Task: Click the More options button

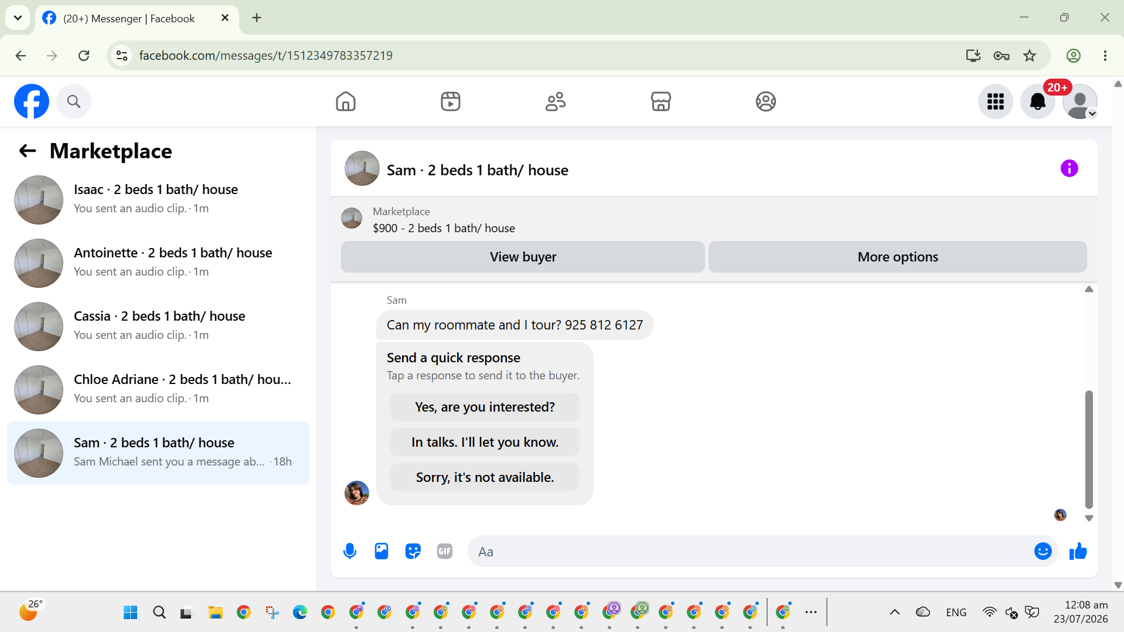Action: 898,257
